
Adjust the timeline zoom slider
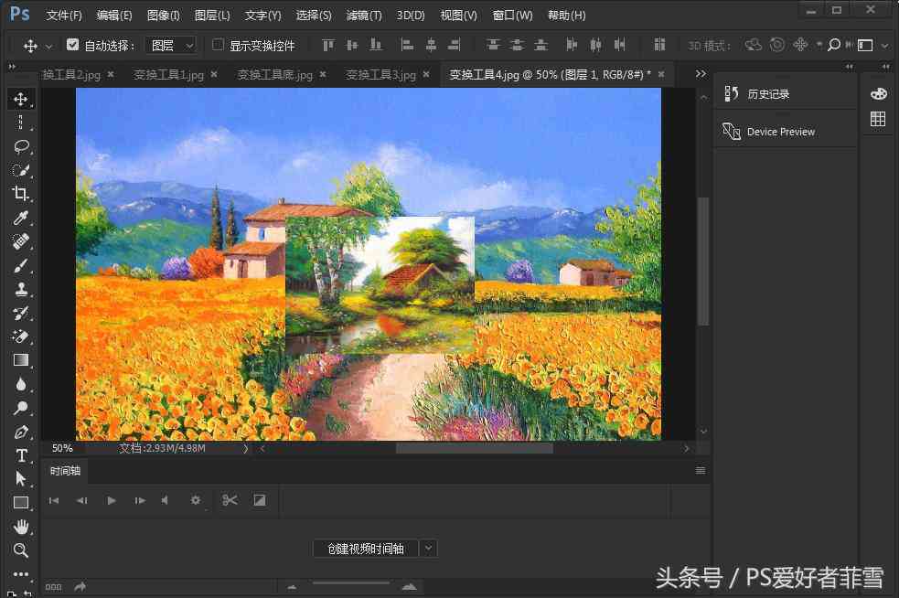tap(351, 583)
